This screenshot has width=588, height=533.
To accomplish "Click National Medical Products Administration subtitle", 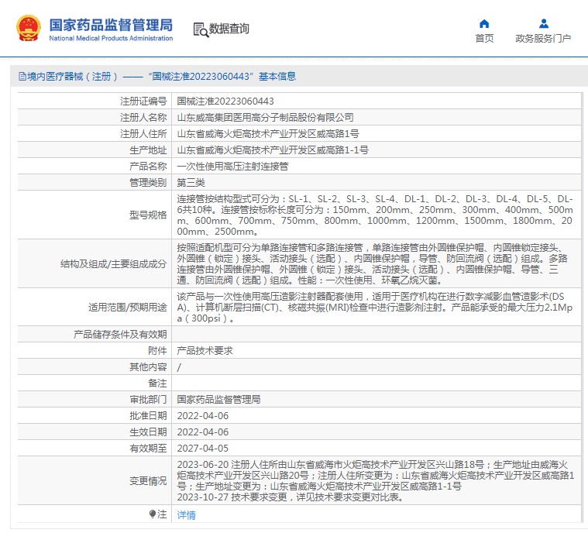I will pos(111,38).
